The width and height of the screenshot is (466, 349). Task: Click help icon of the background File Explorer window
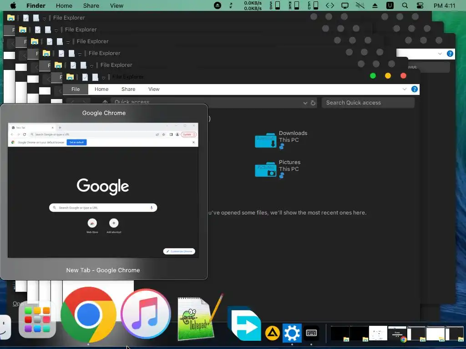[x=450, y=54]
